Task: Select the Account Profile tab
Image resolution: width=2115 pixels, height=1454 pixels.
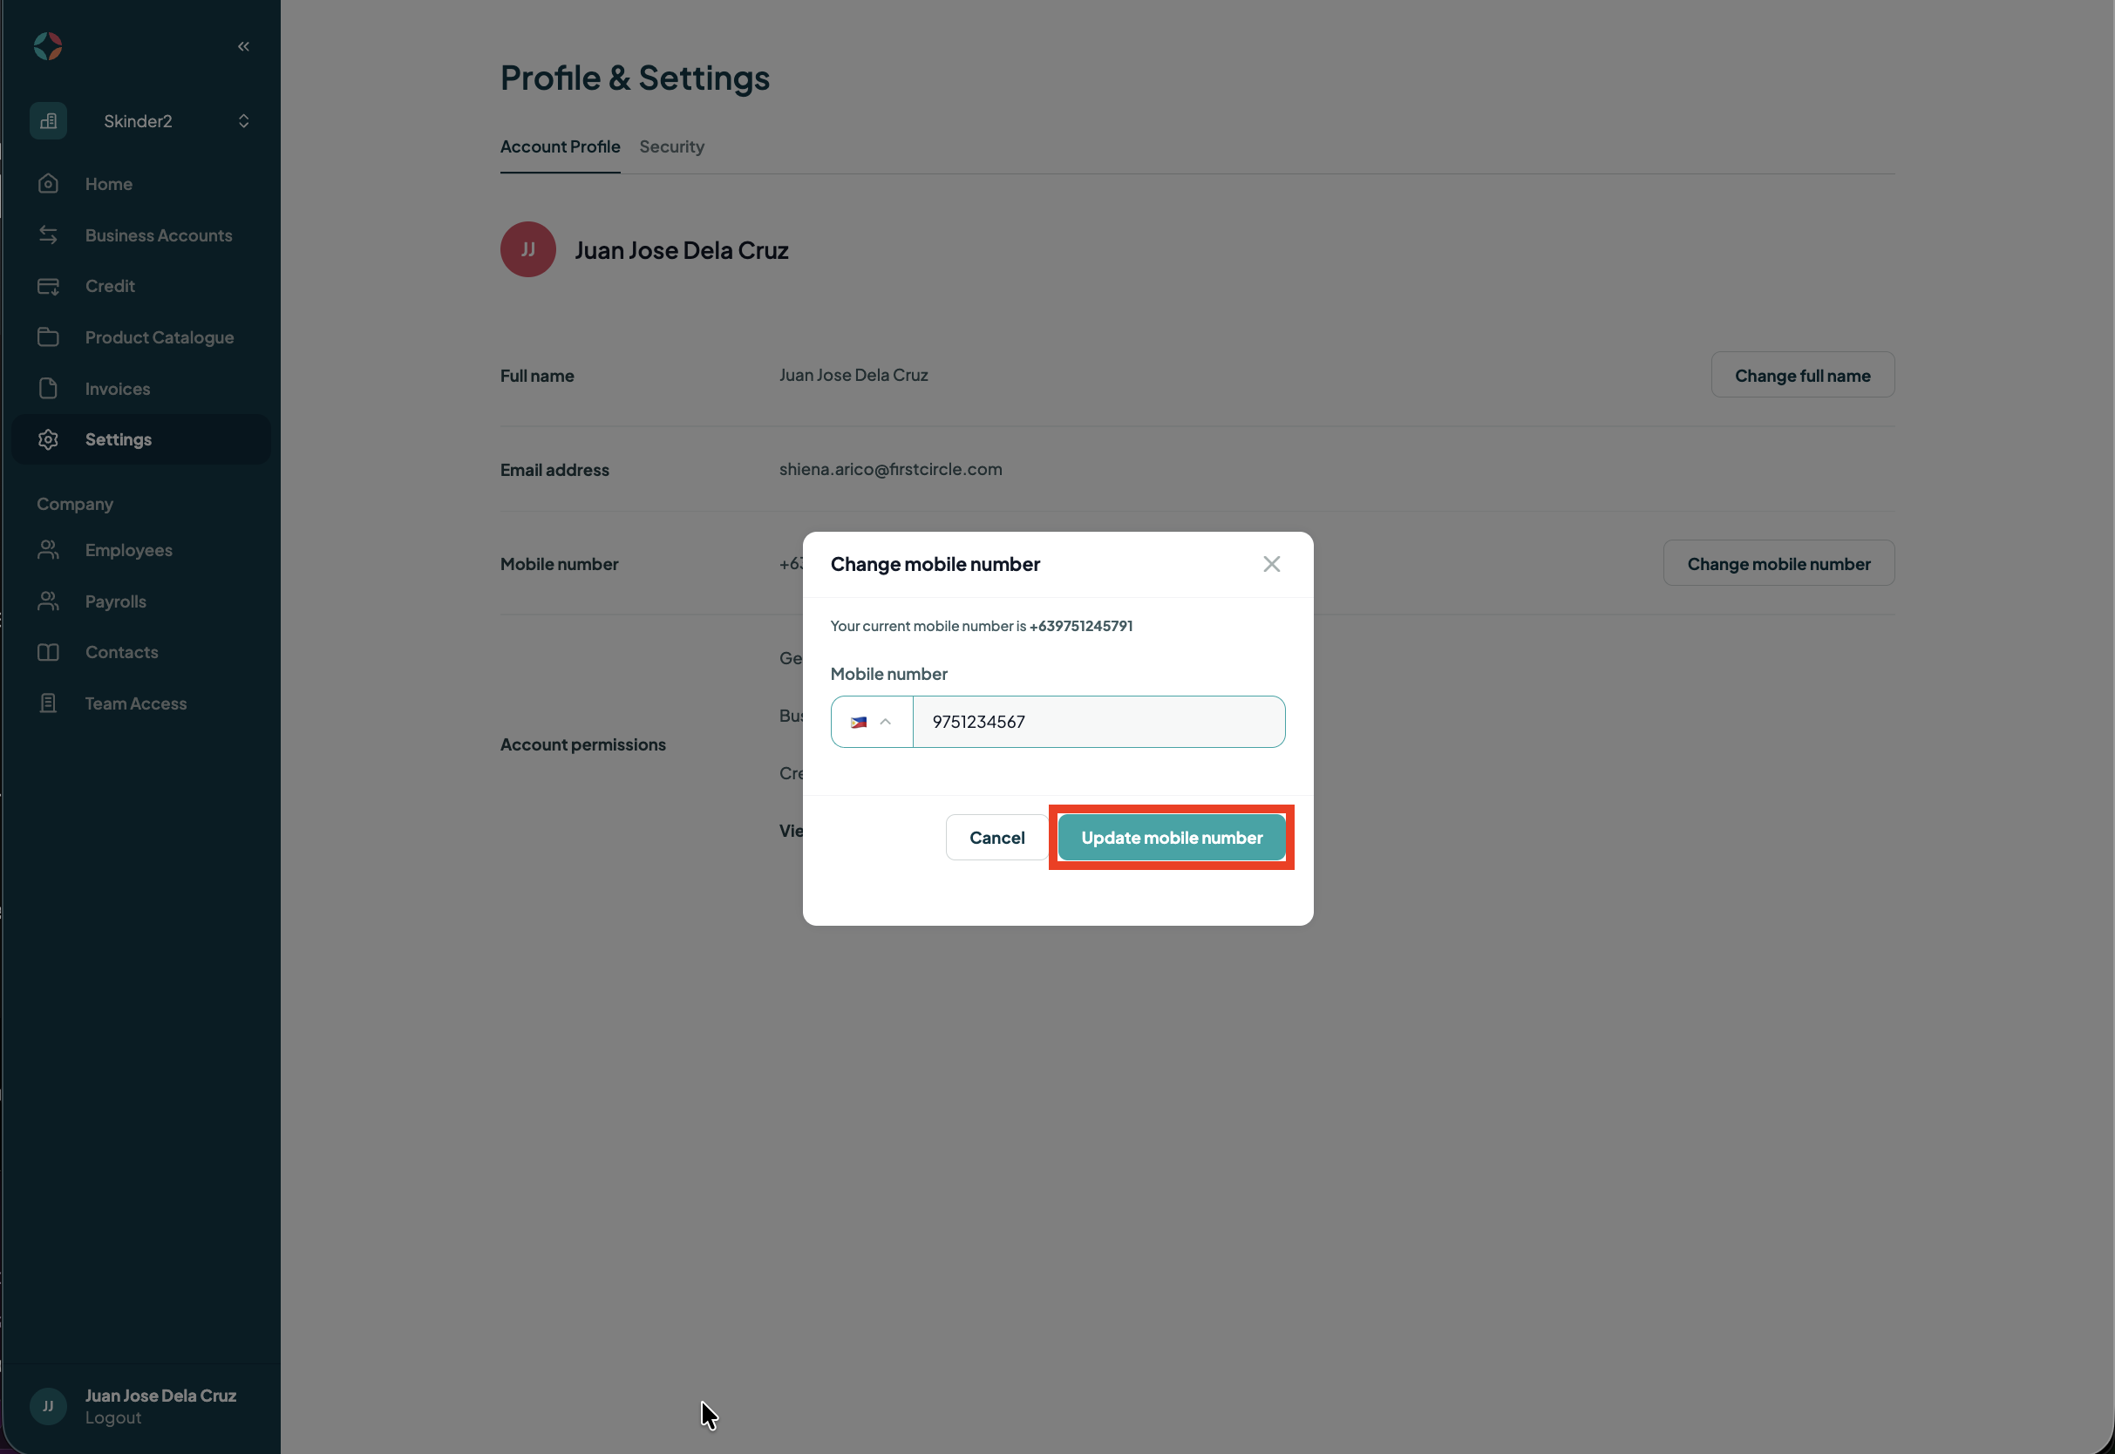Action: (x=561, y=146)
